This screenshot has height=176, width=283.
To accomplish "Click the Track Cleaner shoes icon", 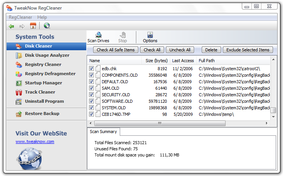I will click(x=19, y=92).
